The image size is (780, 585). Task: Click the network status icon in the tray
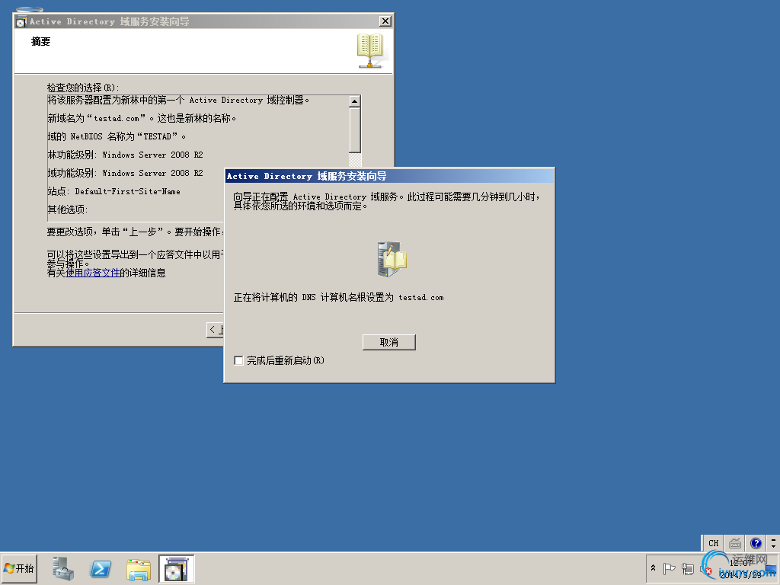tap(688, 568)
